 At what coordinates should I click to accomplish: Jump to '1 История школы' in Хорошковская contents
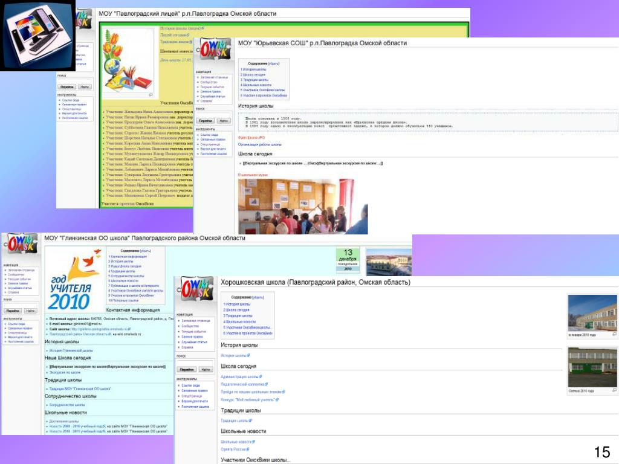coord(237,304)
